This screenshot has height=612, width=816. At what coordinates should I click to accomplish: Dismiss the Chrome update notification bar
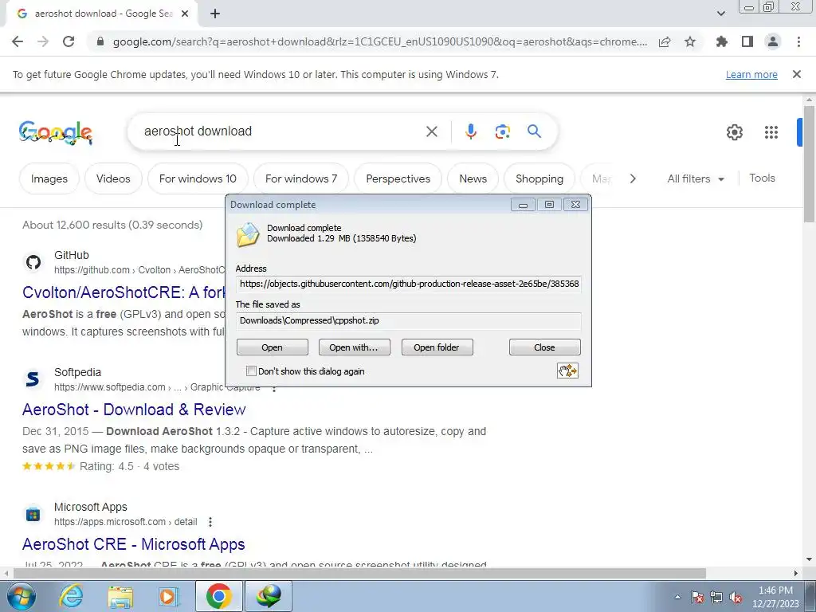coord(797,74)
